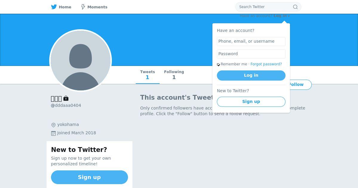Click the Home navigation item

(x=61, y=7)
